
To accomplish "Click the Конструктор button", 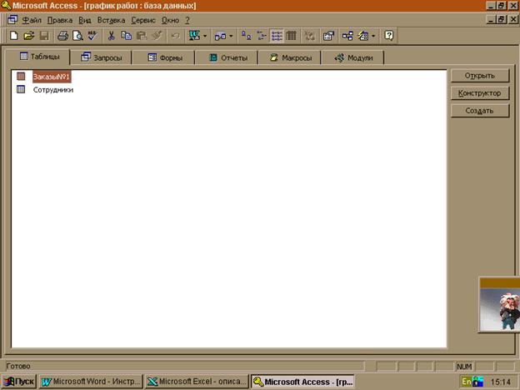I will click(479, 93).
